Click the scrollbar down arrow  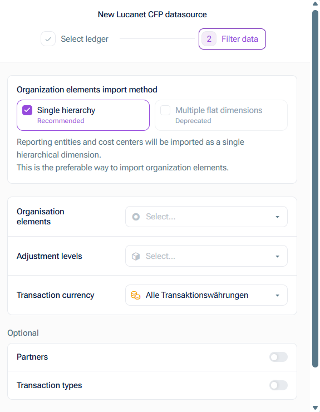[x=316, y=408]
